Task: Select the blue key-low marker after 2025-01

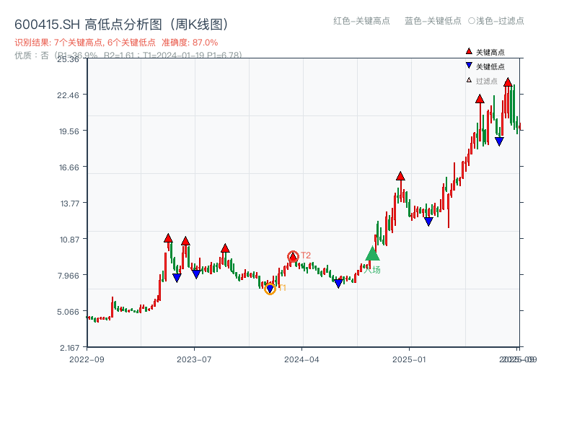Action: coord(430,222)
